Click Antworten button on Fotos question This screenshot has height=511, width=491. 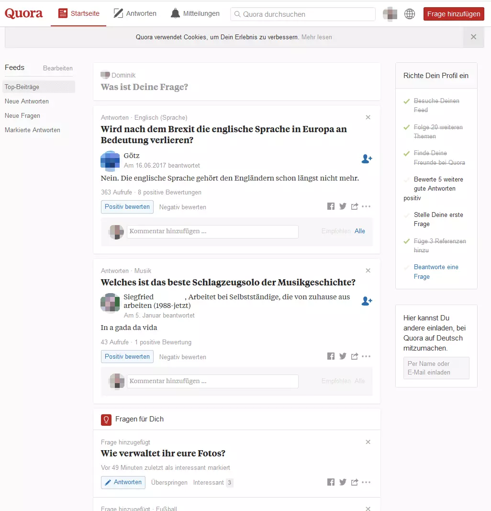123,482
